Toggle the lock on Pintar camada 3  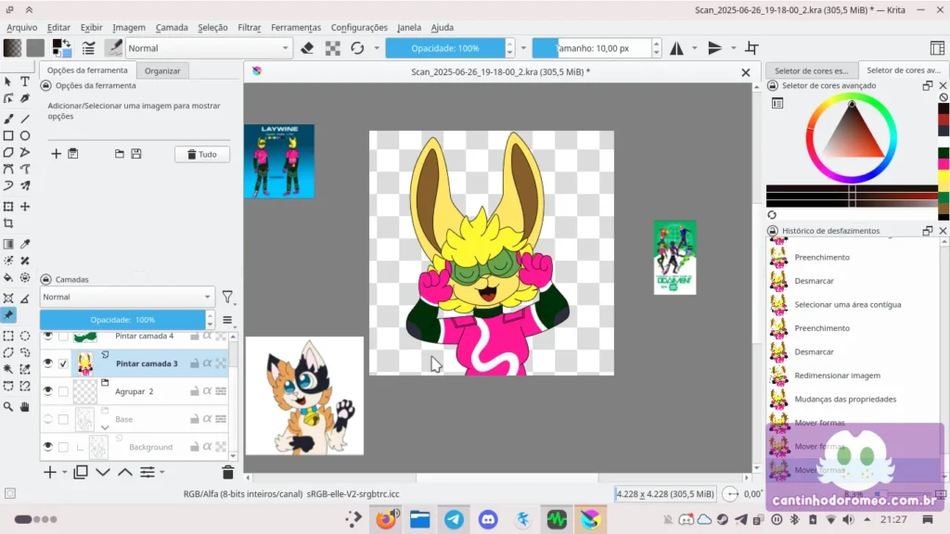tap(195, 363)
